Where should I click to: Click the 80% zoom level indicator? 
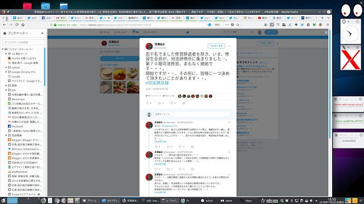[x=217, y=25]
